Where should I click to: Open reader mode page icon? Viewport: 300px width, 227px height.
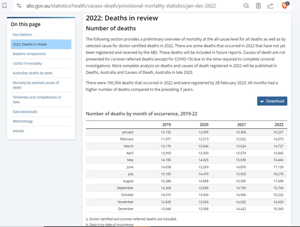tap(258, 6)
